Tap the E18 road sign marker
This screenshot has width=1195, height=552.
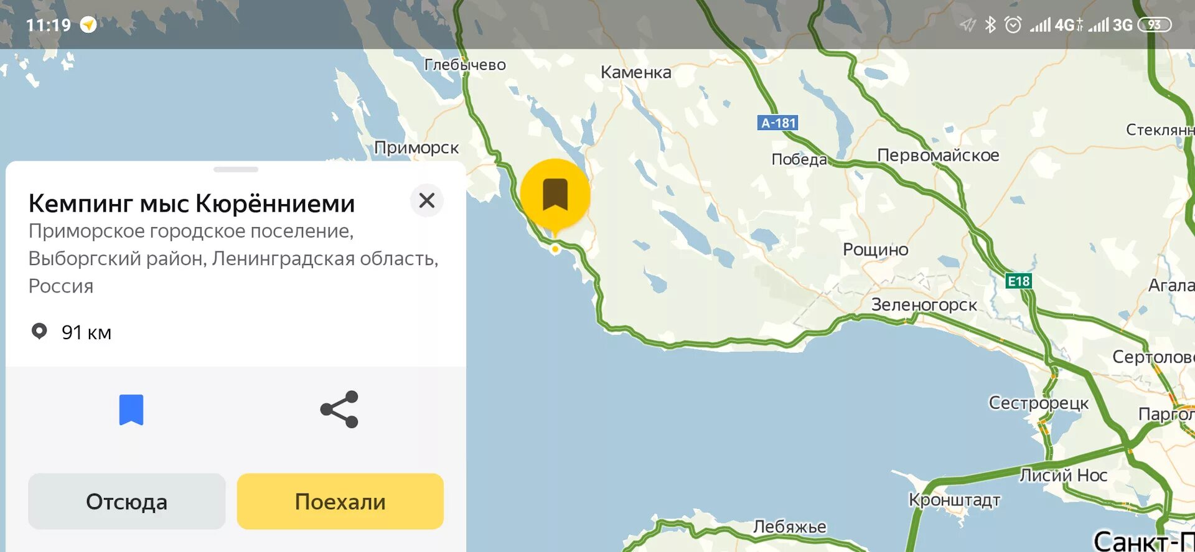[x=1019, y=281]
